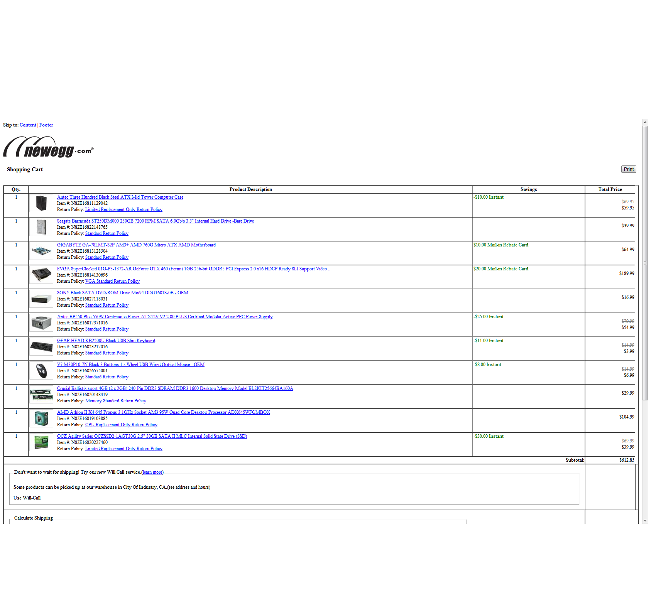The width and height of the screenshot is (656, 594).
Task: Open OCZ Agility Series SSD link
Action: click(152, 436)
